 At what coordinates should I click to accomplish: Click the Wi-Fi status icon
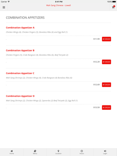point(9,2)
